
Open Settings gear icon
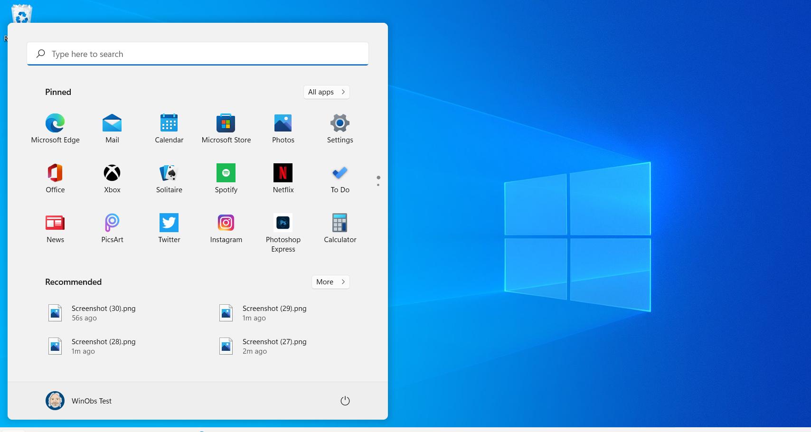point(340,123)
